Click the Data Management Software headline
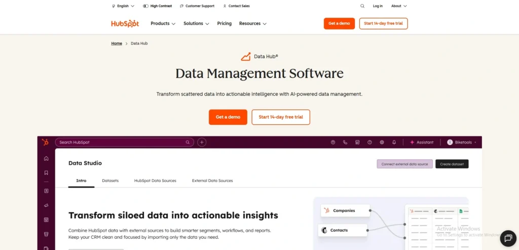 [259, 74]
